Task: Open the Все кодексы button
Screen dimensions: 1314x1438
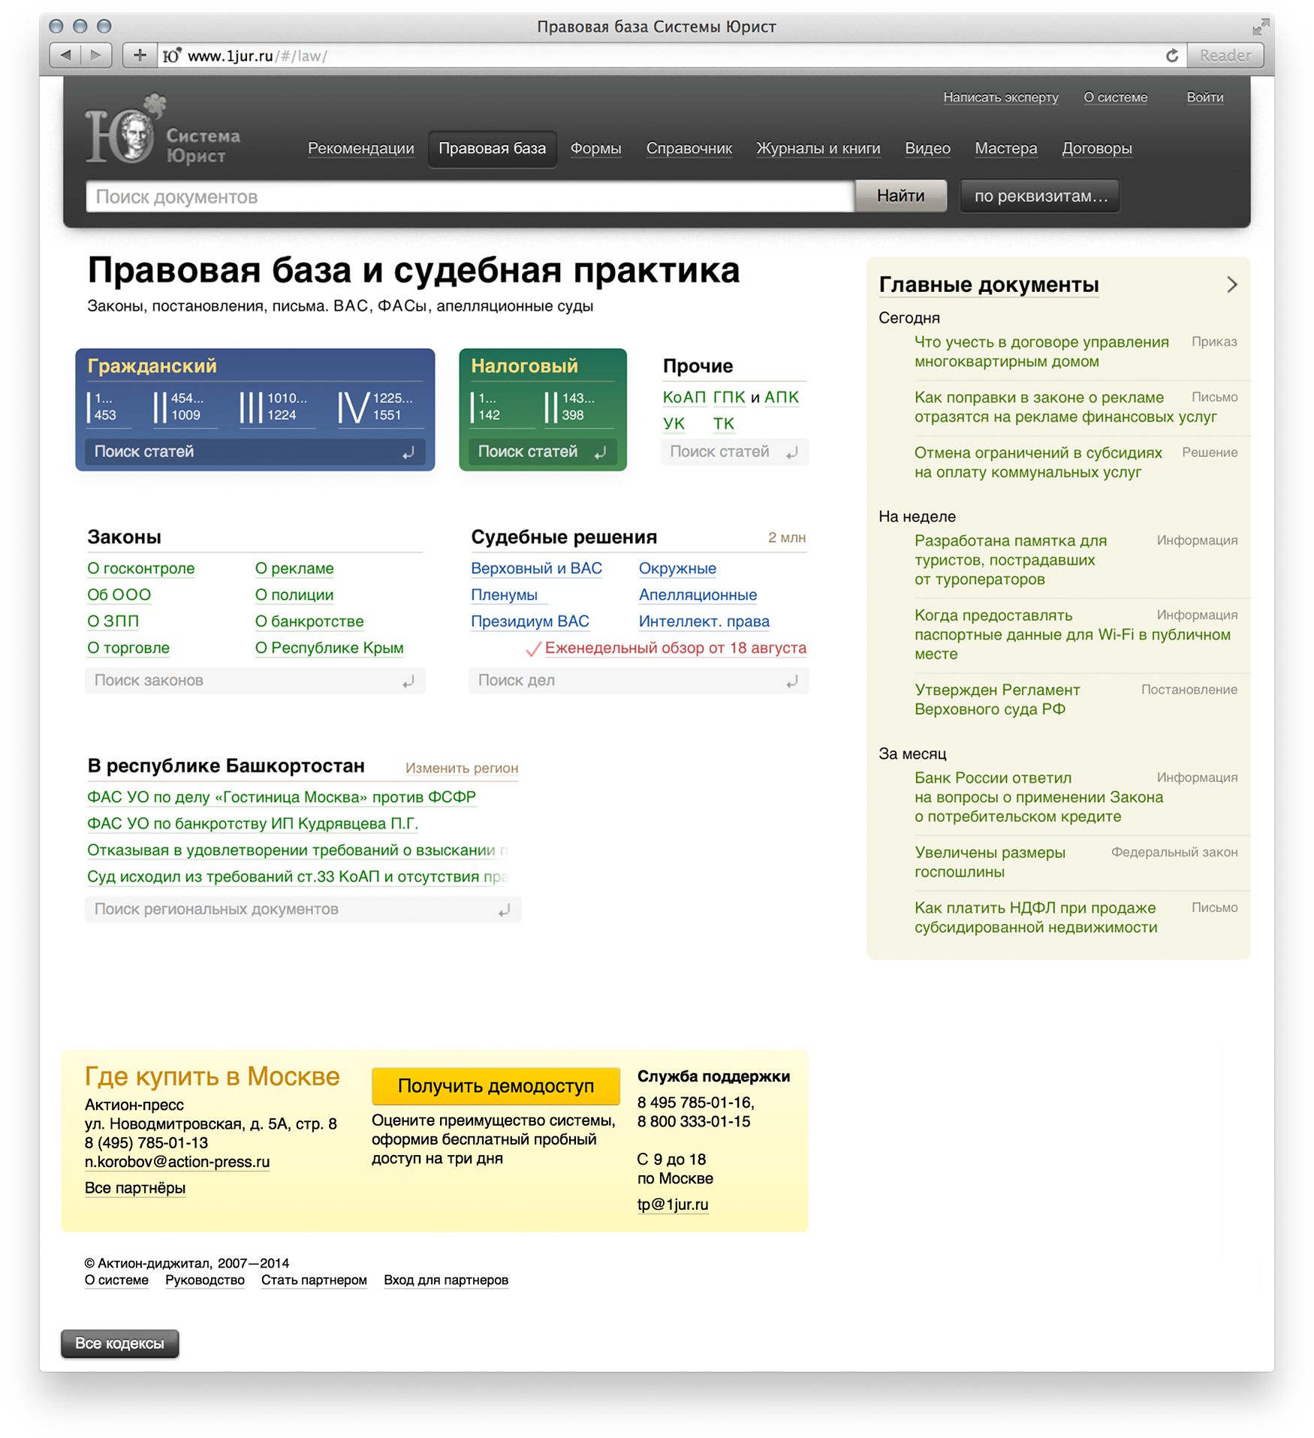Action: (119, 1343)
